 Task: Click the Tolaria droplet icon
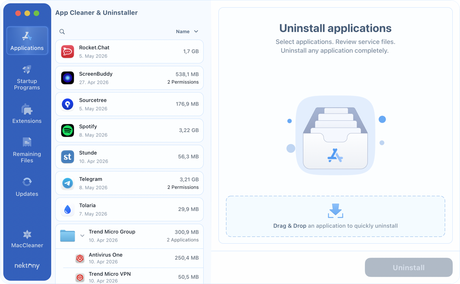coord(67,209)
